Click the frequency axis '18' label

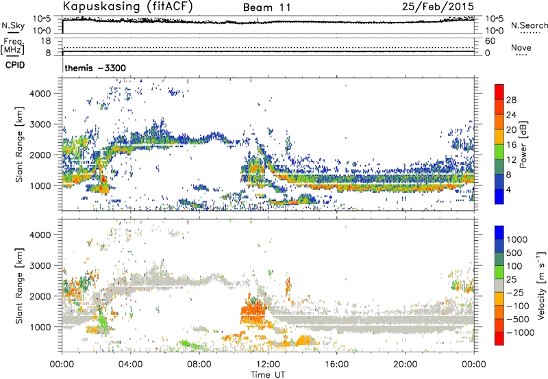pos(46,41)
